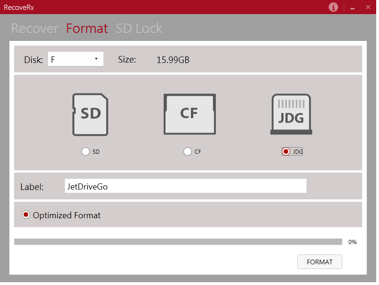The width and height of the screenshot is (379, 285).
Task: Click the 15.99GB size value
Action: 173,60
